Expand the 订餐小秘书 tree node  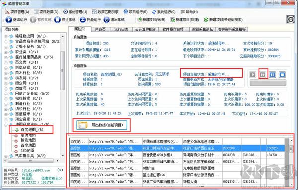pos(6,47)
